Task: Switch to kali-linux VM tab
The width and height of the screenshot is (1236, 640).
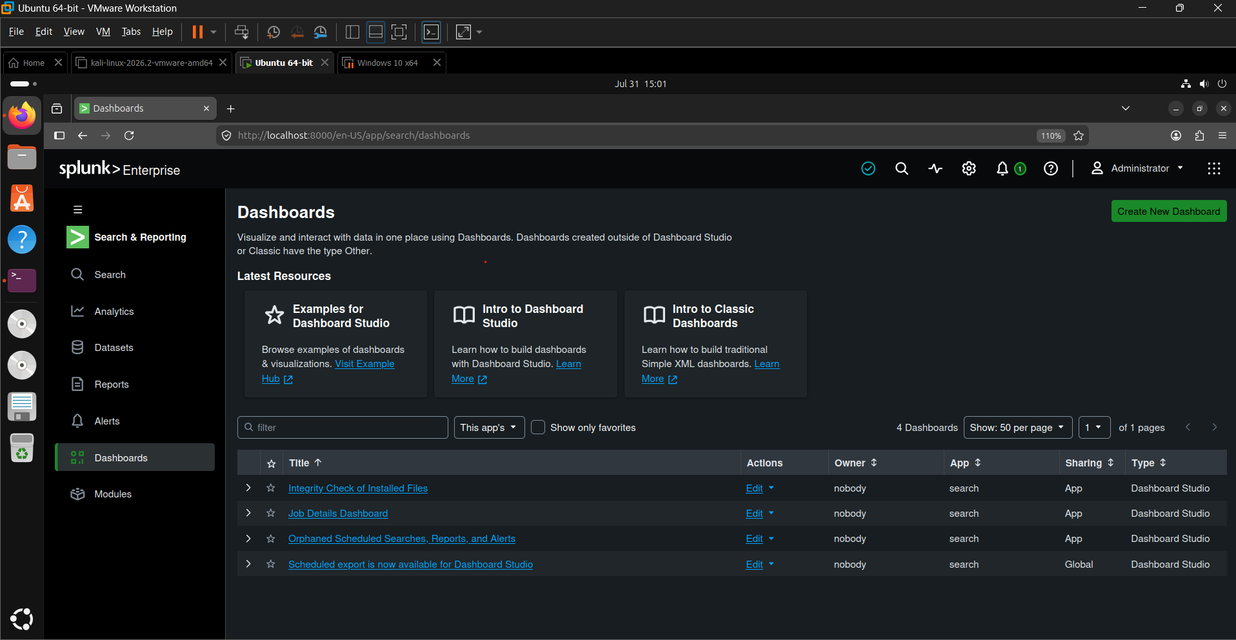Action: tap(152, 63)
